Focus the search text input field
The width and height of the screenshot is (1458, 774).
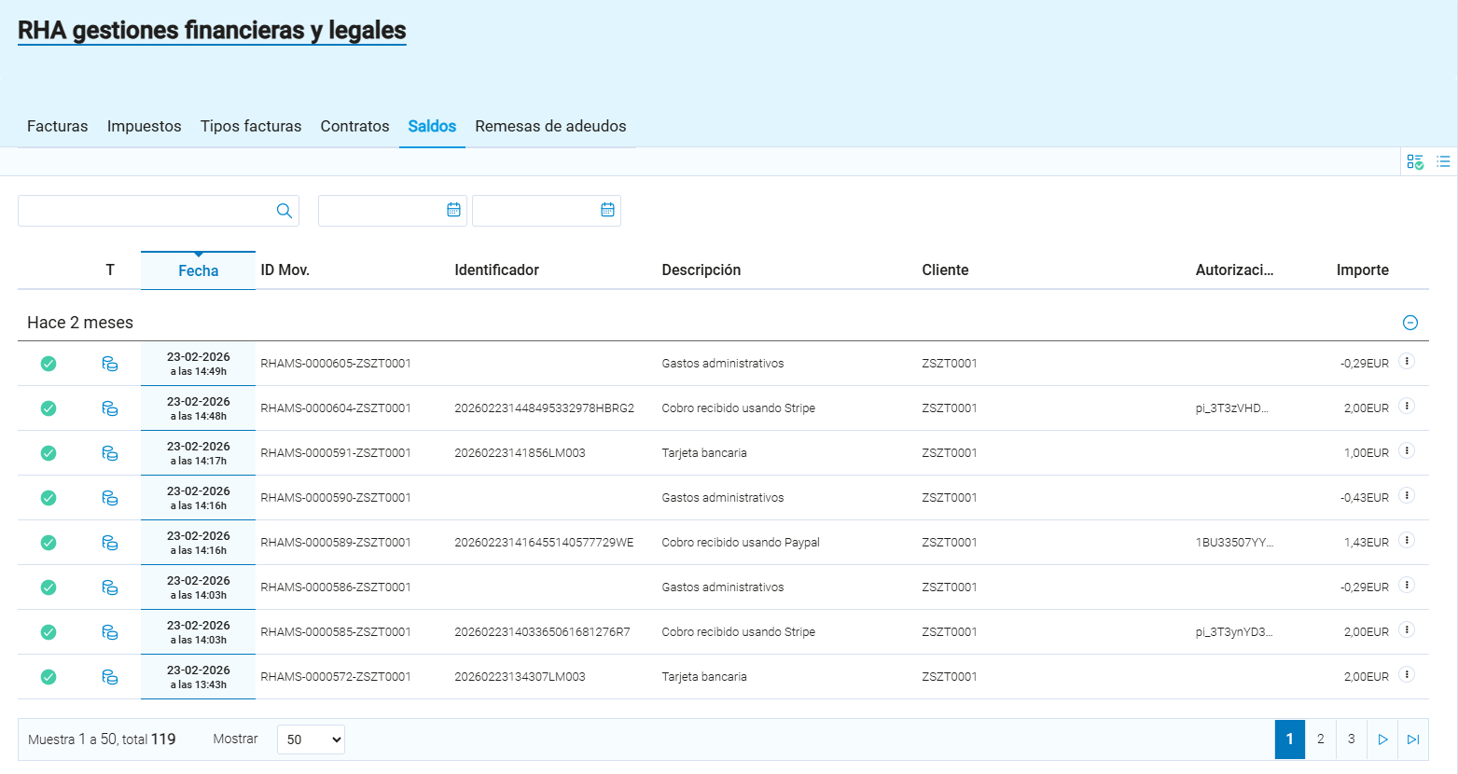click(x=145, y=211)
